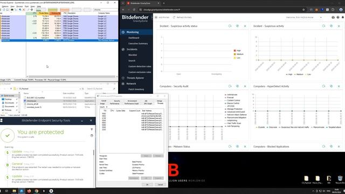Screen dimensions: 345x194
Task: Edit the Computers - Security Audit portlet
Action: coord(237,86)
